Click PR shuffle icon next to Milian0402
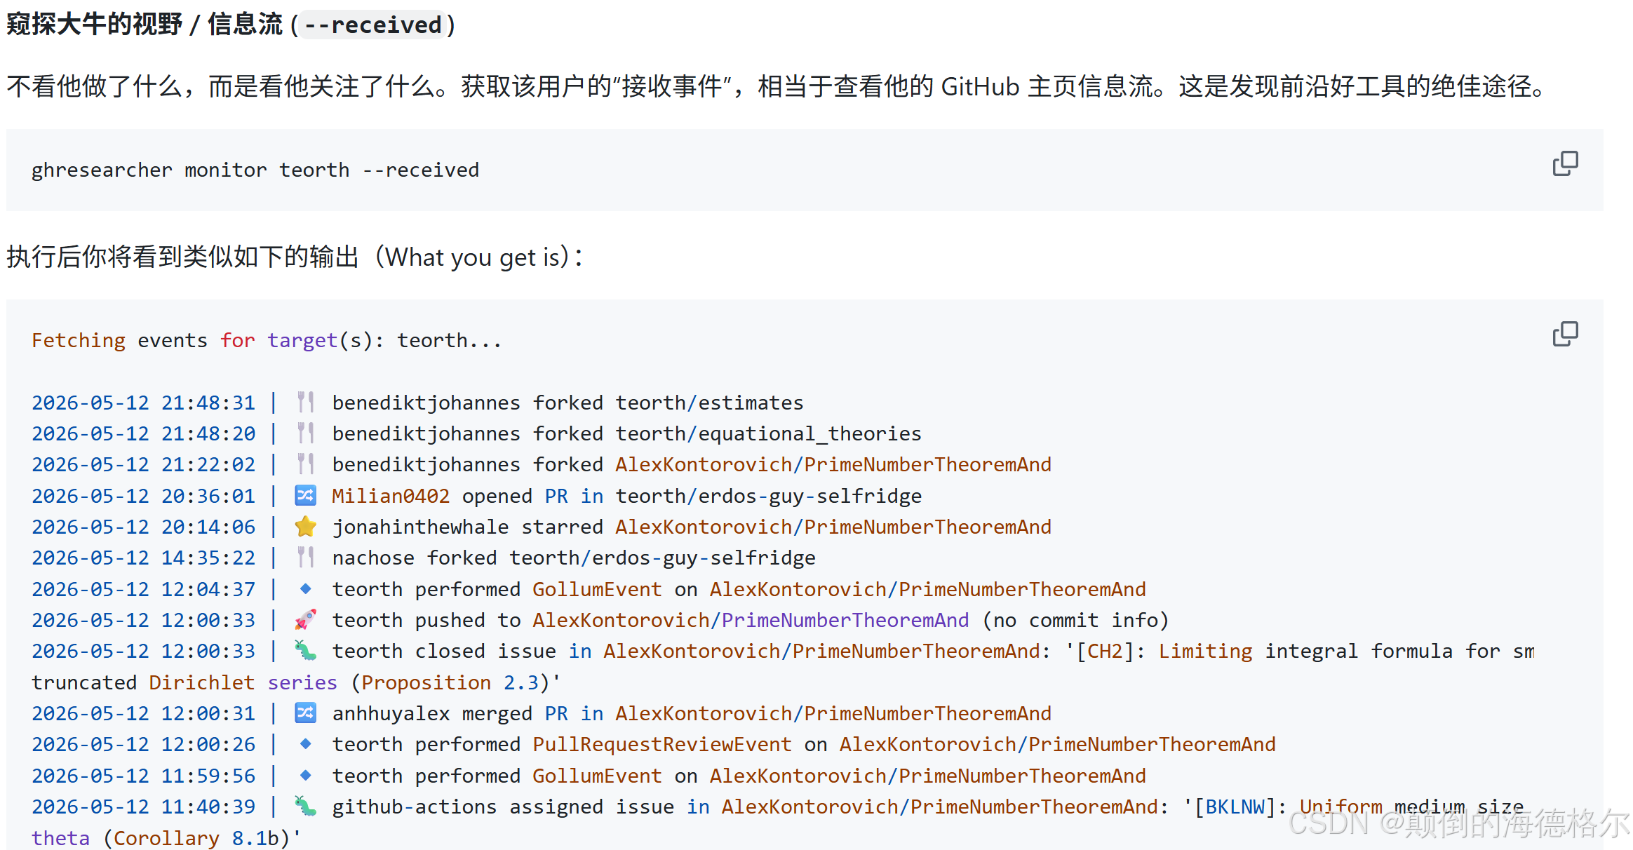This screenshot has width=1633, height=850. pos(305,496)
